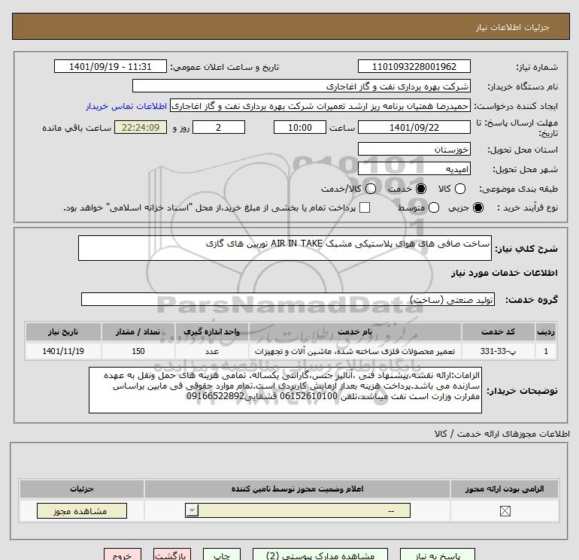This screenshot has width=579, height=560.
Task: Click unit cell عدد
Action: click(x=211, y=351)
